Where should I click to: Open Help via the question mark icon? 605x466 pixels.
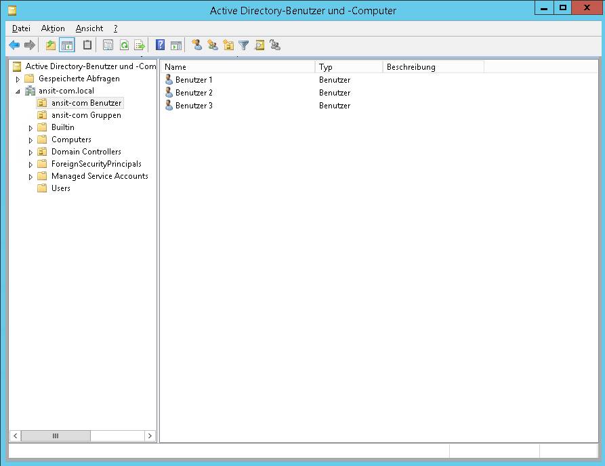click(x=161, y=45)
